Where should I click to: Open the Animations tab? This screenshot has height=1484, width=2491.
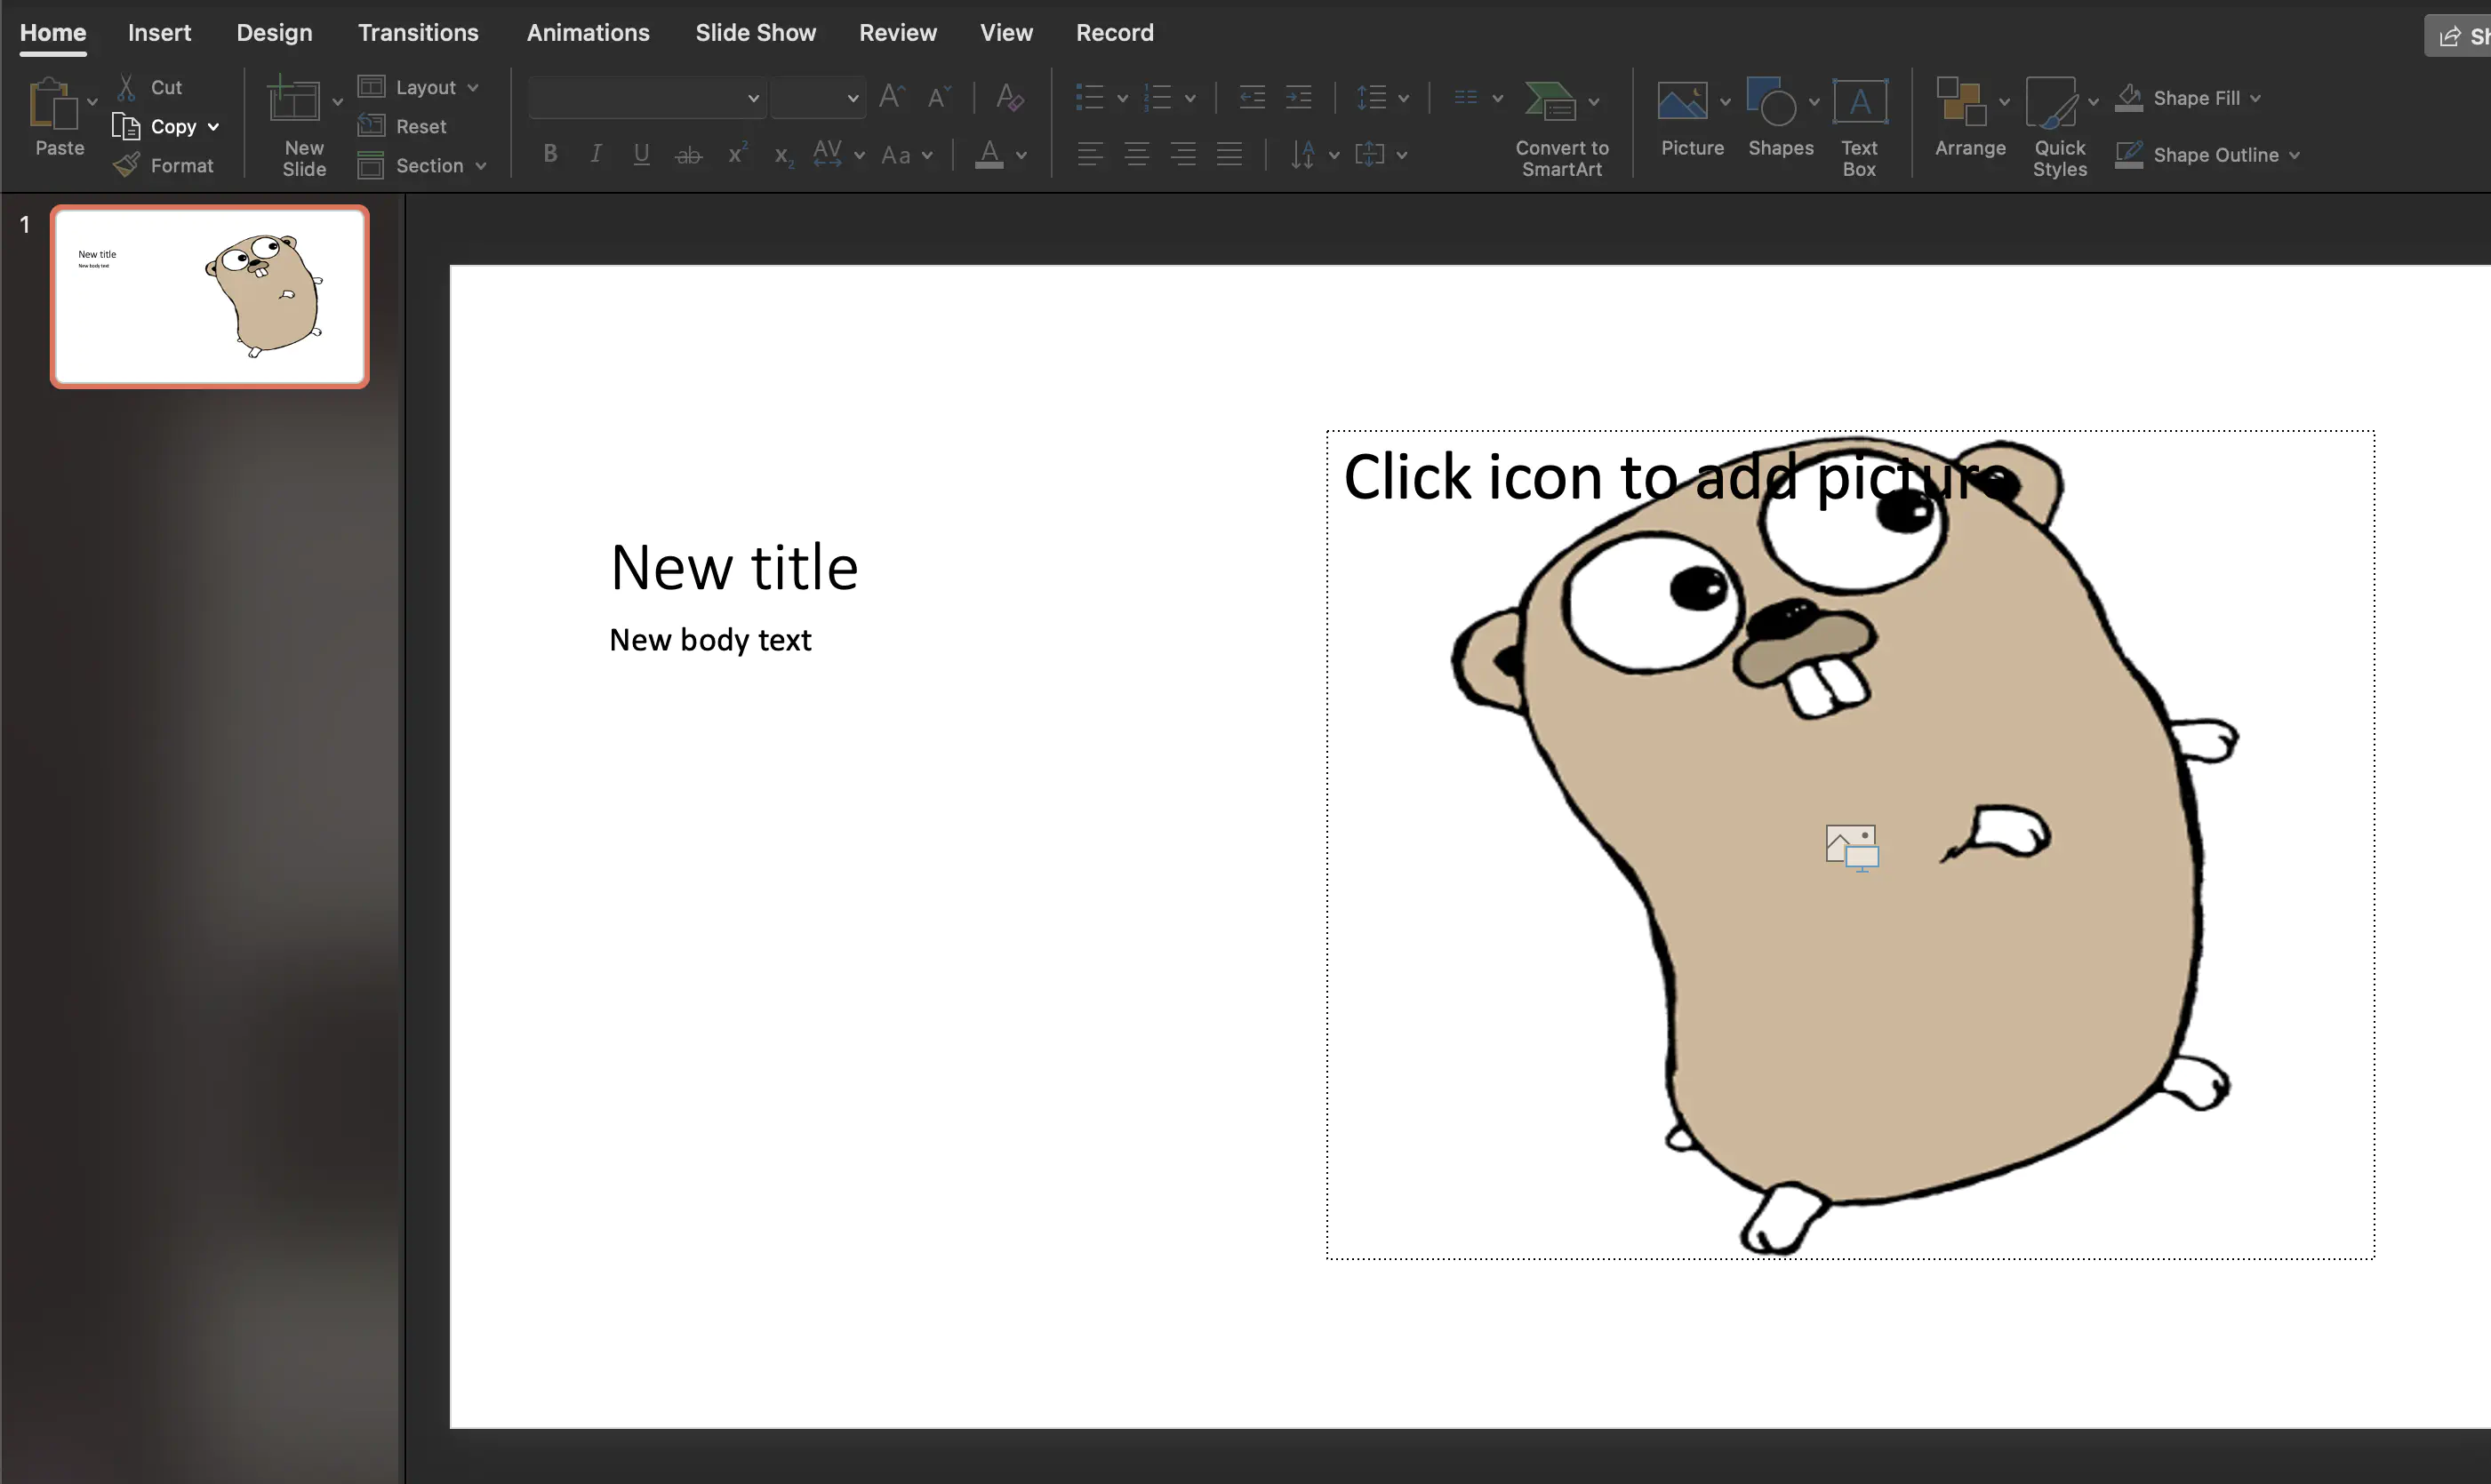pos(588,33)
